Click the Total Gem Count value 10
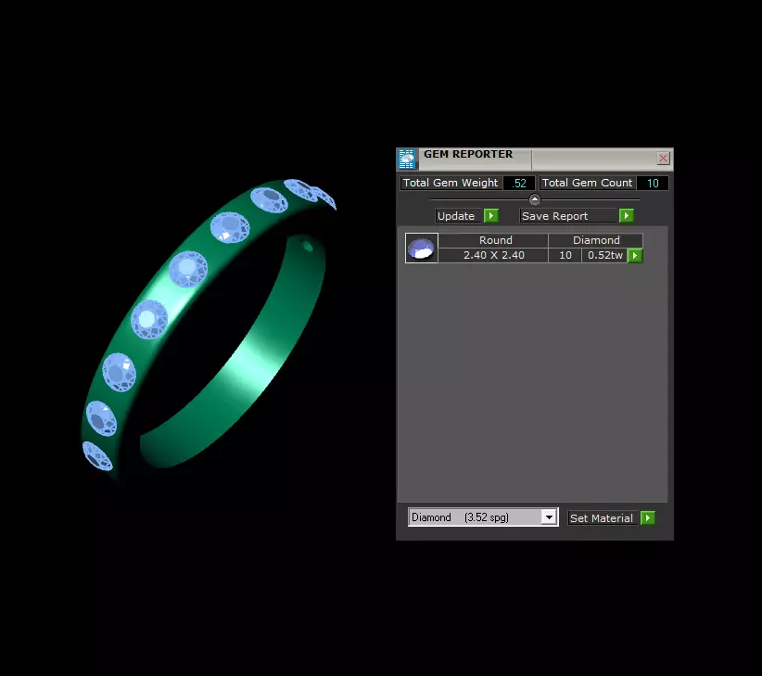This screenshot has width=762, height=676. coord(653,184)
